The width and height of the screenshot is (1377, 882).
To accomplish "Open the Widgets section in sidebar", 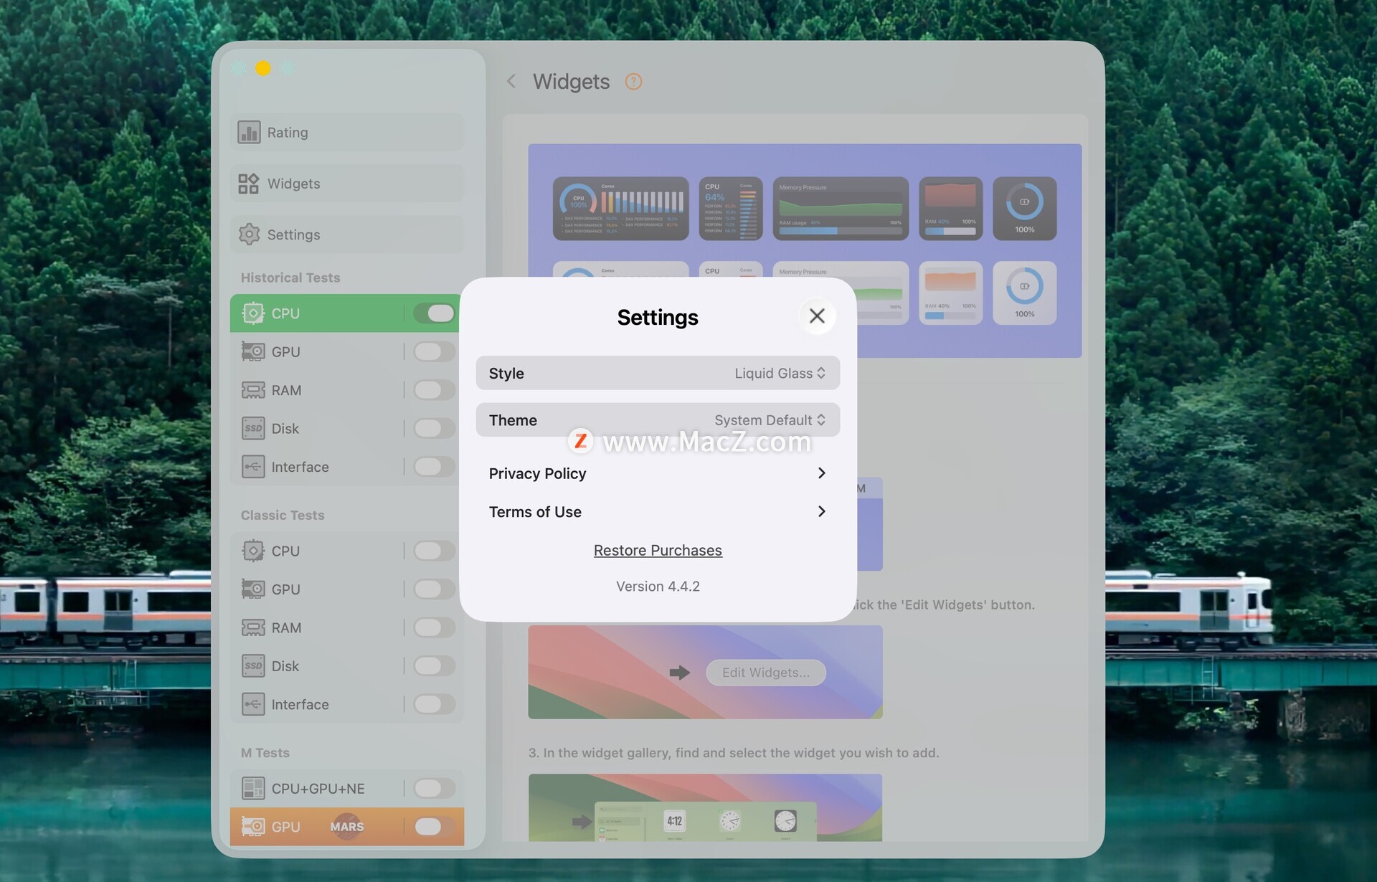I will pyautogui.click(x=347, y=184).
